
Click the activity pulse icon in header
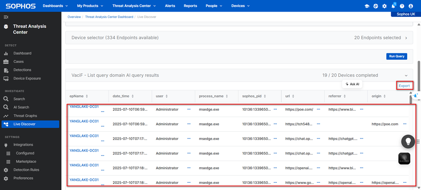point(376,6)
